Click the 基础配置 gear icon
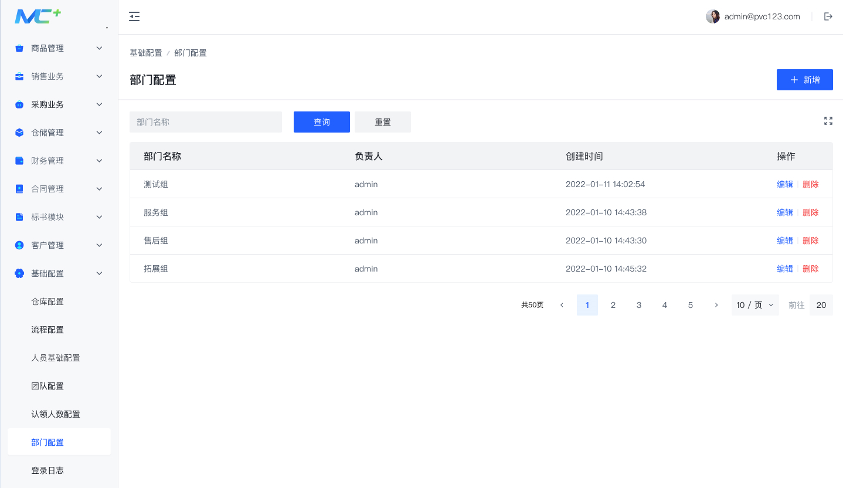This screenshot has height=488, width=843. (19, 273)
